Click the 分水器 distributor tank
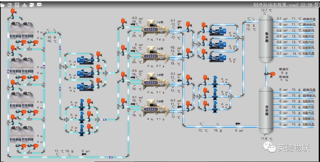 click(266, 110)
